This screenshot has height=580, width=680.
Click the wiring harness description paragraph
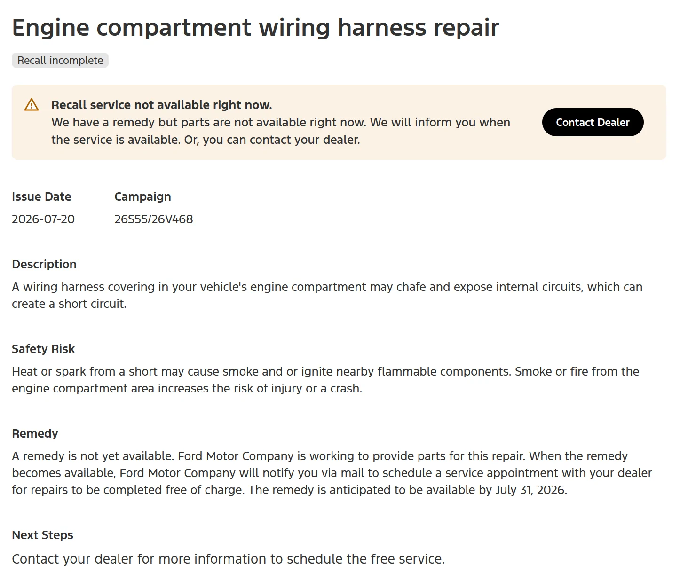[x=327, y=295]
